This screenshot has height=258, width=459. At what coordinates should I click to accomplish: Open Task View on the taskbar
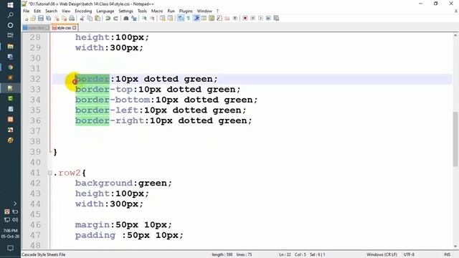click(x=10, y=35)
